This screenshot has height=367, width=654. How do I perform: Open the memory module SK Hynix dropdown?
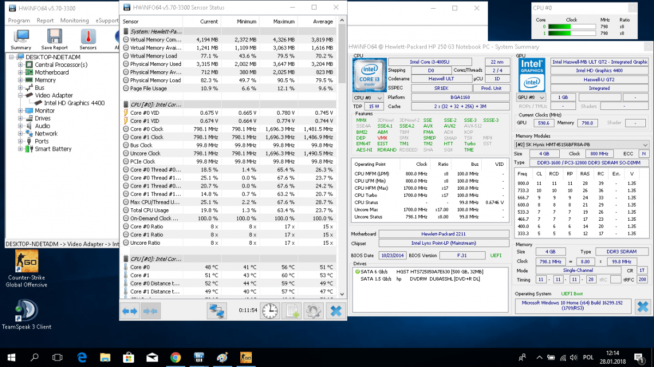point(582,145)
